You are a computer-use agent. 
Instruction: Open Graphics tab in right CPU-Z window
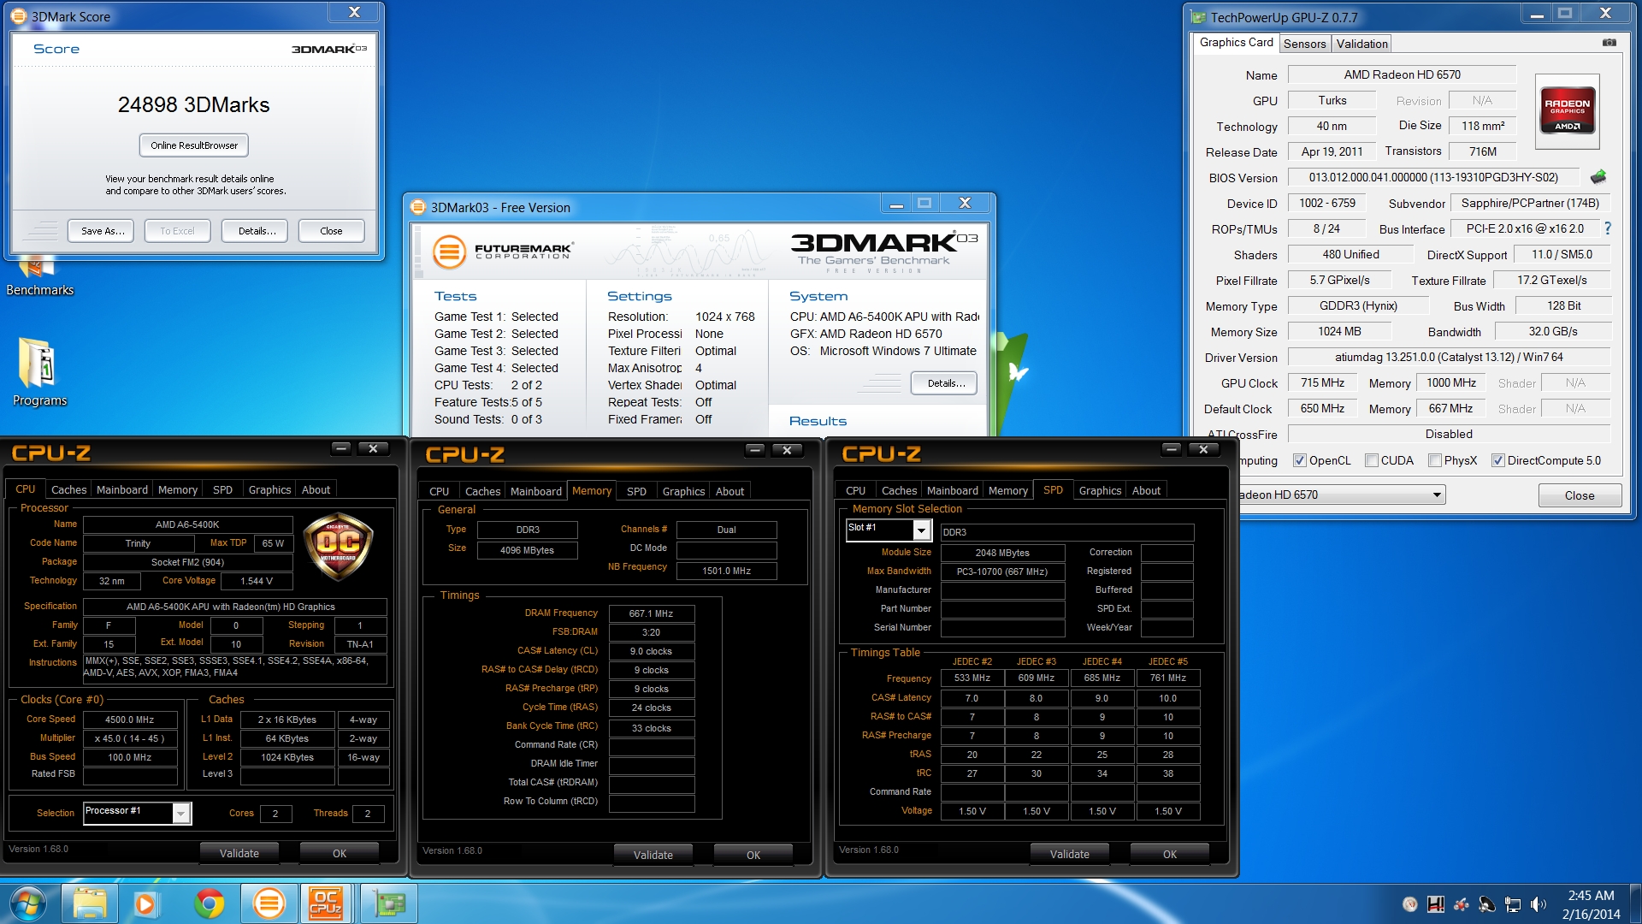click(1100, 490)
